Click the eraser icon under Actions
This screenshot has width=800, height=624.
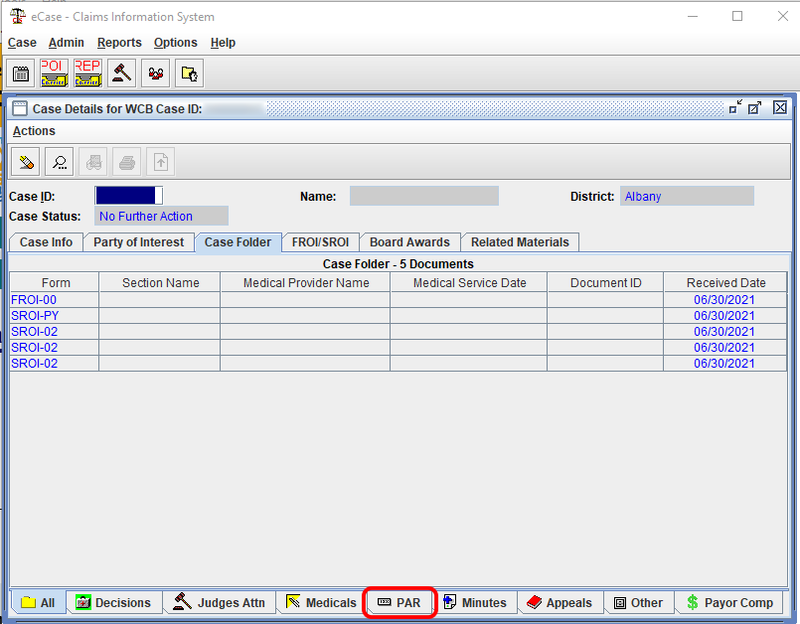25,161
